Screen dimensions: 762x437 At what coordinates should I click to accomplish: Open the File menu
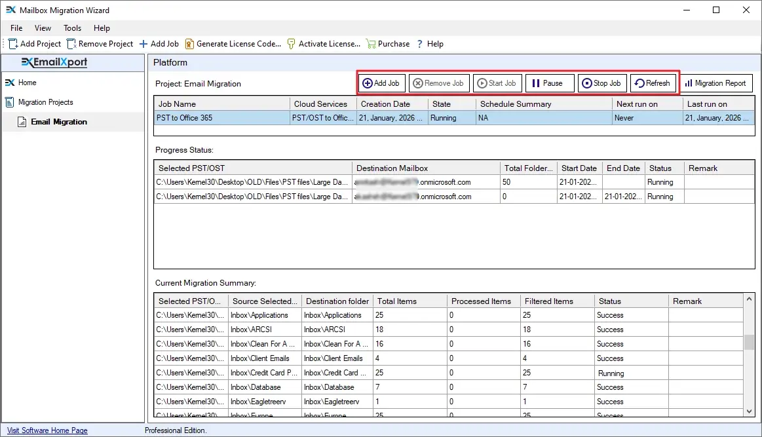click(16, 28)
